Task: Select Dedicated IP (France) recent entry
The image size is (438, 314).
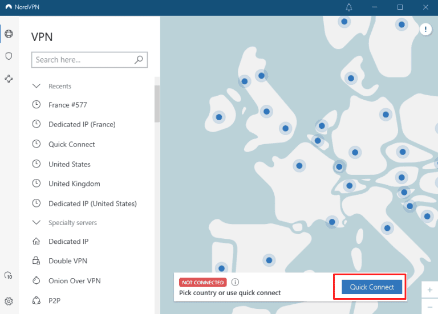Action: click(82, 124)
